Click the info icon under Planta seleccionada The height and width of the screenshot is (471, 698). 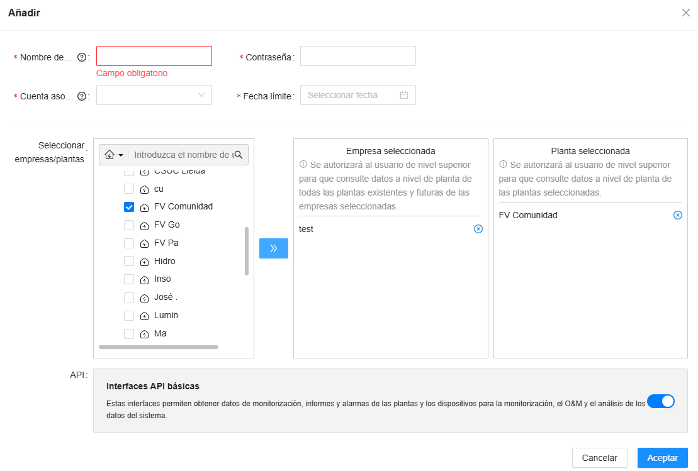coord(503,164)
